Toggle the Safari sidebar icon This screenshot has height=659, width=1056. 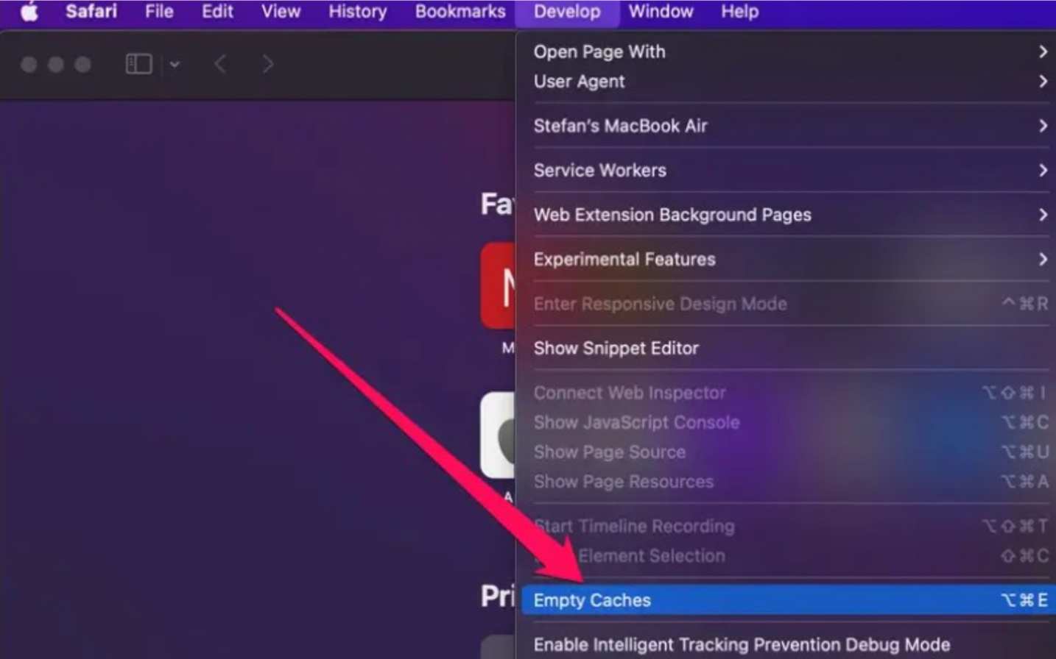(138, 64)
